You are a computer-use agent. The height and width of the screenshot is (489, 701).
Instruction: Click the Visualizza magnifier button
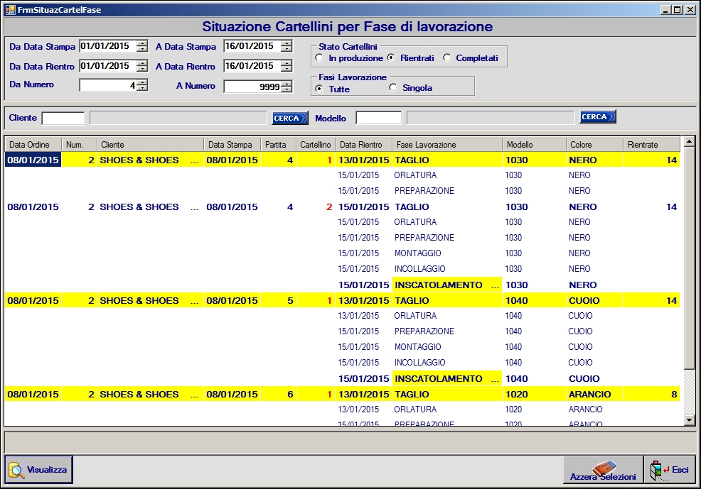(x=39, y=469)
